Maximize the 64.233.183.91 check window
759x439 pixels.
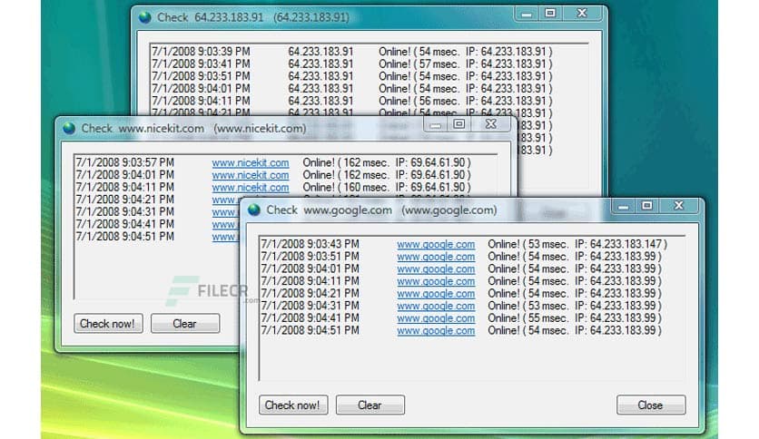[x=550, y=14]
